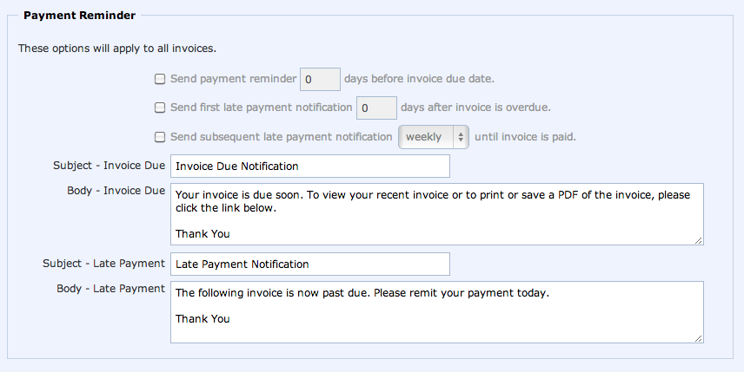744x372 pixels.
Task: Enable the Send payment reminder checkbox
Action: pyautogui.click(x=160, y=79)
